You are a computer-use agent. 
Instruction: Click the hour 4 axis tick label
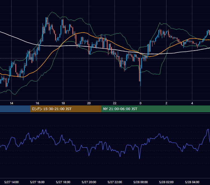click(x=192, y=103)
